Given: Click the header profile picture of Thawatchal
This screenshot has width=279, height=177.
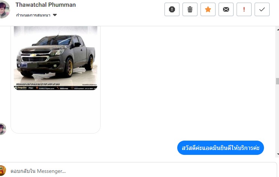Looking at the screenshot, I should tap(4, 9).
